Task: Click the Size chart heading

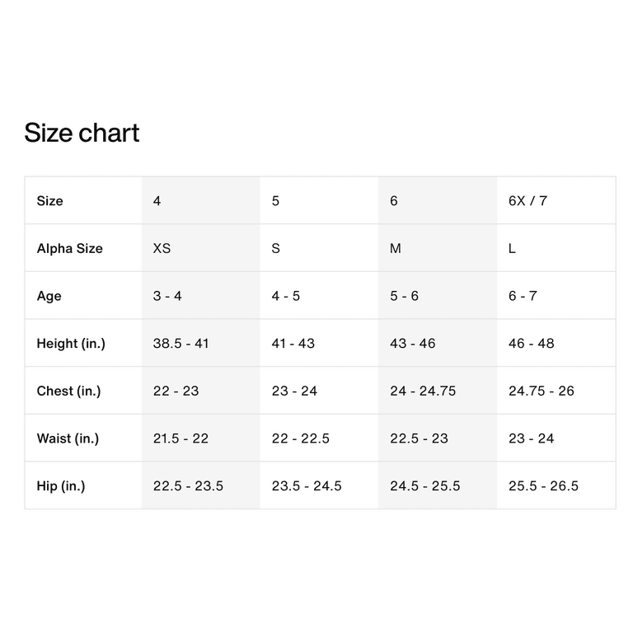Action: (x=82, y=133)
